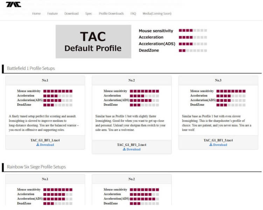This screenshot has height=210, width=263.
Task: Click Battlefield 1 No.3 DeadZone bar
Action: click(231, 105)
